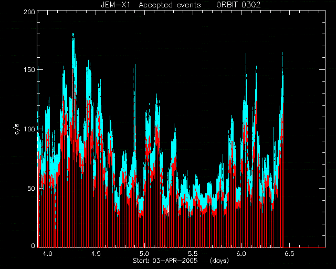Click the 0 y-axis tick label
Image resolution: width=336 pixels, height=269 pixels.
33,245
